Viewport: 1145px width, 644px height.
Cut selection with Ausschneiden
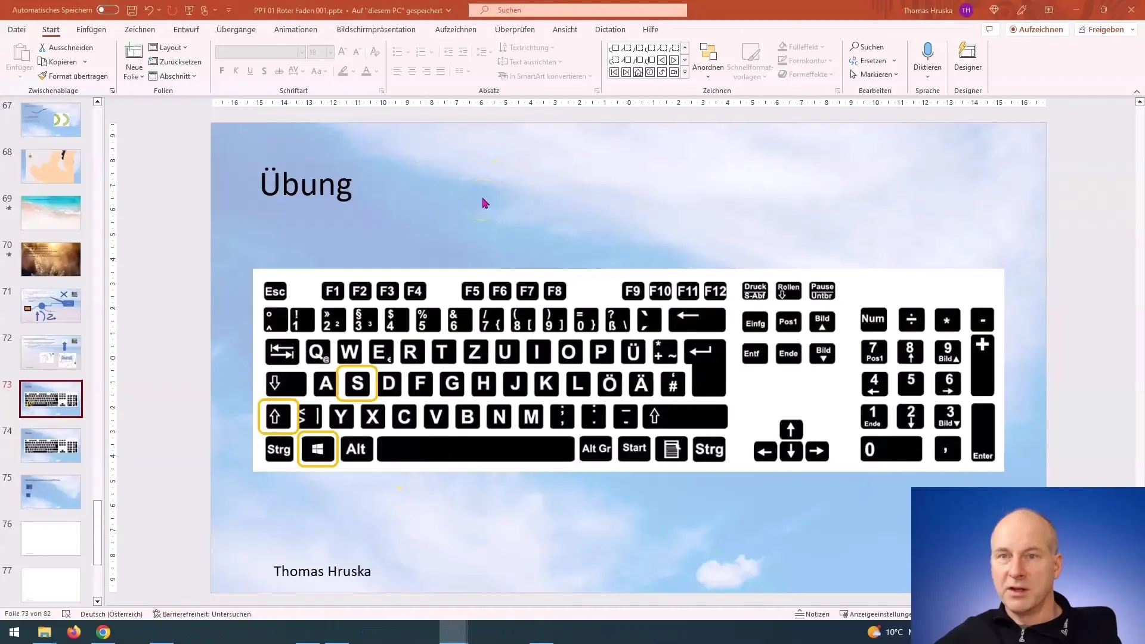point(66,47)
